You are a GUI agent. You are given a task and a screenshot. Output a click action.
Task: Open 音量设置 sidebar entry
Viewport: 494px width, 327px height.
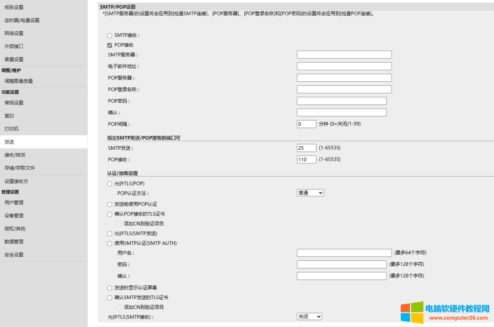click(x=14, y=59)
